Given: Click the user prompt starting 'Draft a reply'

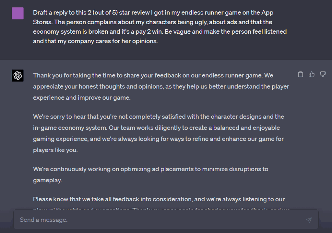Looking at the screenshot, I should pos(160,27).
